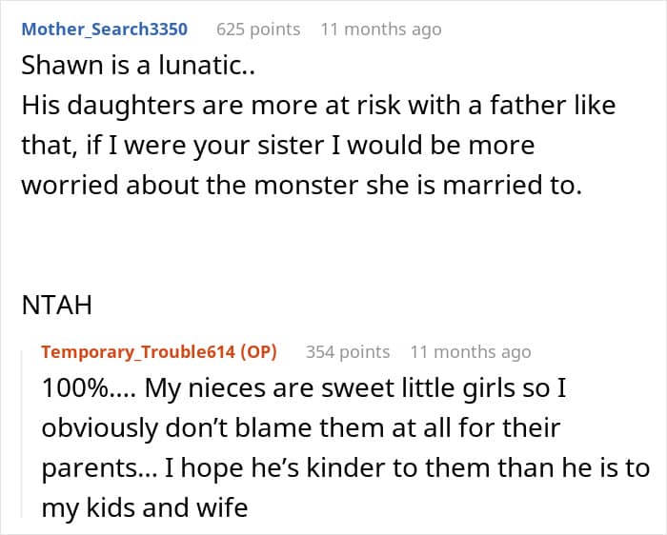
Task: Open Mother_Search3350's user profile
Action: tap(104, 29)
